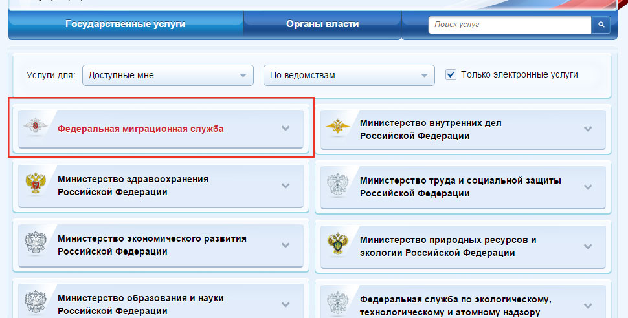
Task: Click the Ministry of Economic Development emblem
Action: point(36,243)
